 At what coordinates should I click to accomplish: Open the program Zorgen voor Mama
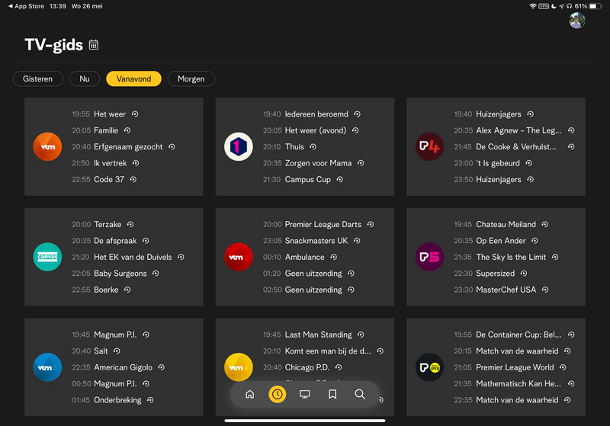coord(318,163)
